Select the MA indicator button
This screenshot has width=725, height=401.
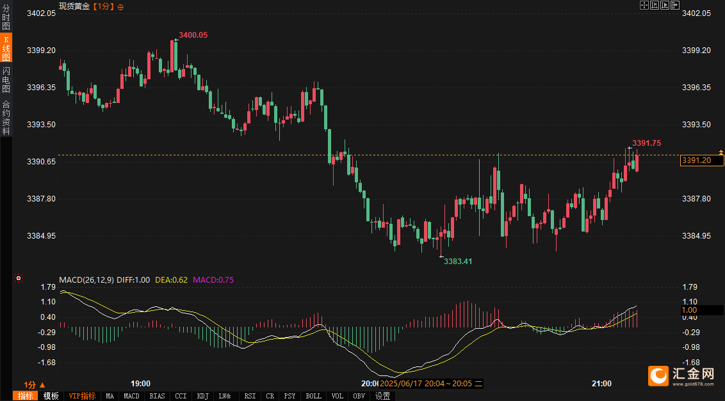pos(110,396)
